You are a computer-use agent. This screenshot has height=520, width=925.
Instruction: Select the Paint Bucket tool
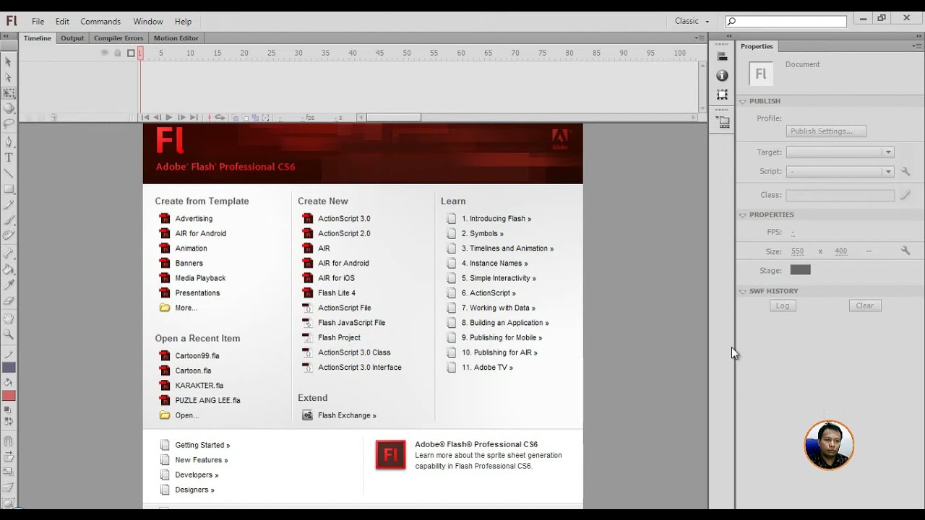[x=9, y=269]
